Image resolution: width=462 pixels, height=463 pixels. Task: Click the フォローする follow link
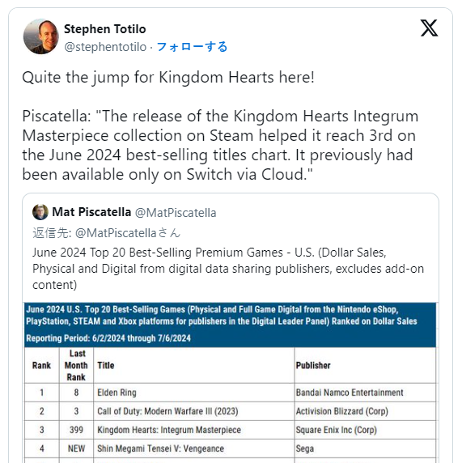tap(192, 47)
